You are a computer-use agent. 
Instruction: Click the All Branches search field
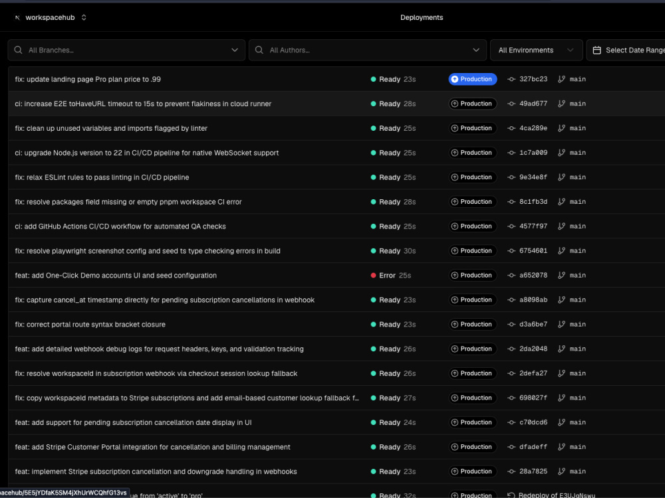(126, 50)
